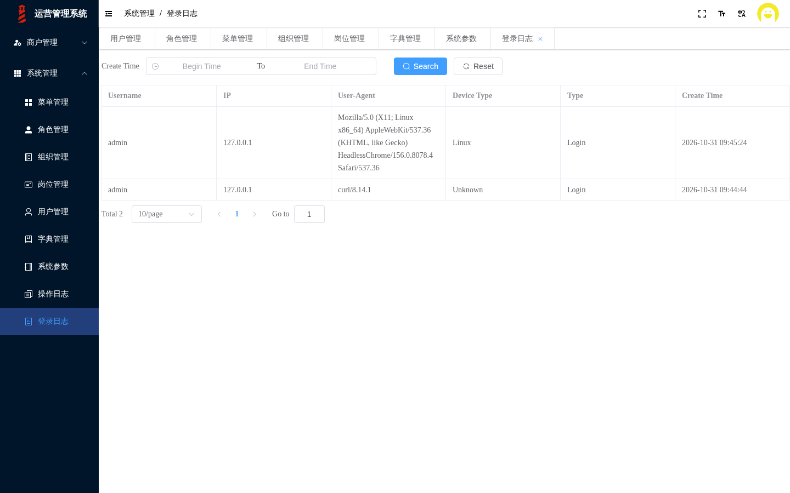Click the red drill logo icon
This screenshot has height=493, width=790.
point(22,14)
